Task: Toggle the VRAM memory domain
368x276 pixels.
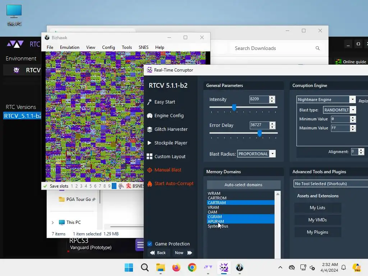Action: click(x=240, y=207)
